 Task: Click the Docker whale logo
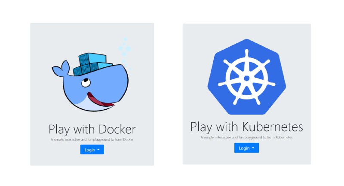tap(92, 75)
